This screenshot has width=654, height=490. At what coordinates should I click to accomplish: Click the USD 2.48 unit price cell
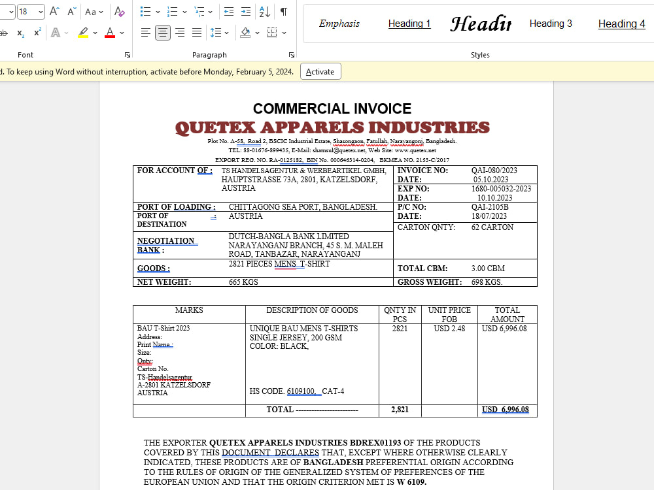449,329
